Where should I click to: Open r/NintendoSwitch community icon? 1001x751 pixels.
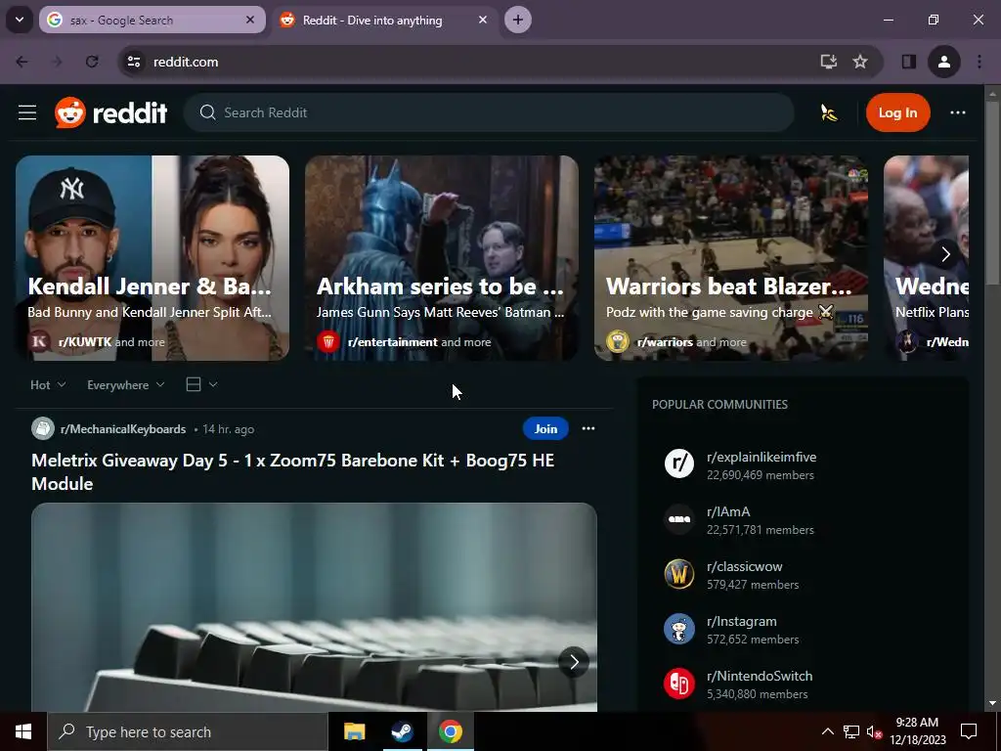(678, 684)
